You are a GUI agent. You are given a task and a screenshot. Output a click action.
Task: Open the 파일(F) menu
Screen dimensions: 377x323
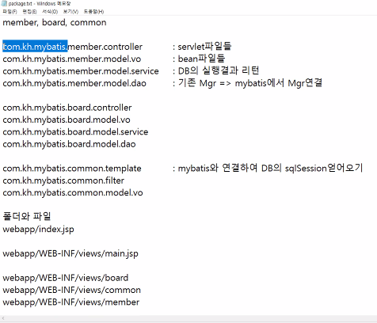tap(10, 12)
